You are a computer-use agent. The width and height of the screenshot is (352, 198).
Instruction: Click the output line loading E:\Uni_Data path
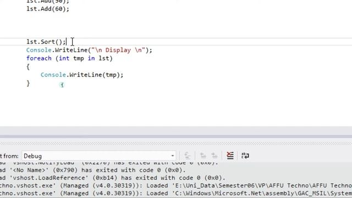[176, 186]
